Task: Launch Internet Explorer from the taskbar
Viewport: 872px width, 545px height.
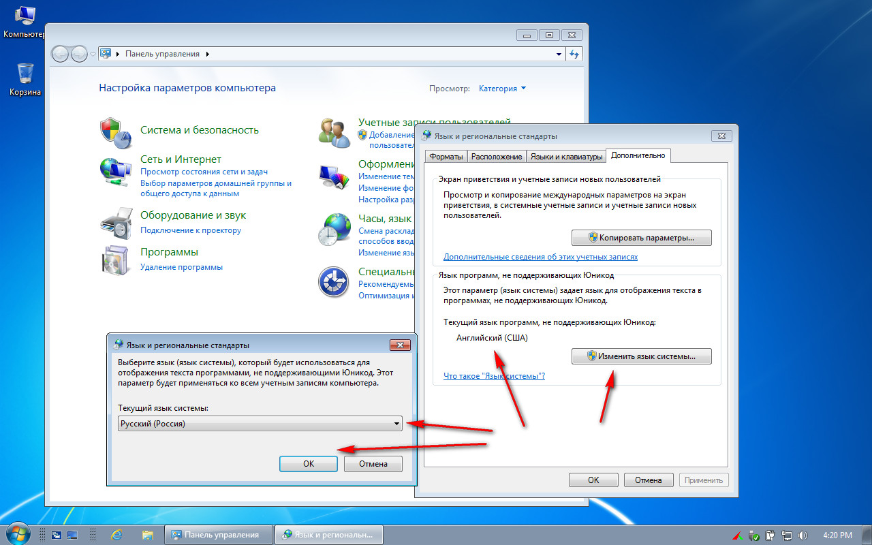Action: [x=116, y=535]
